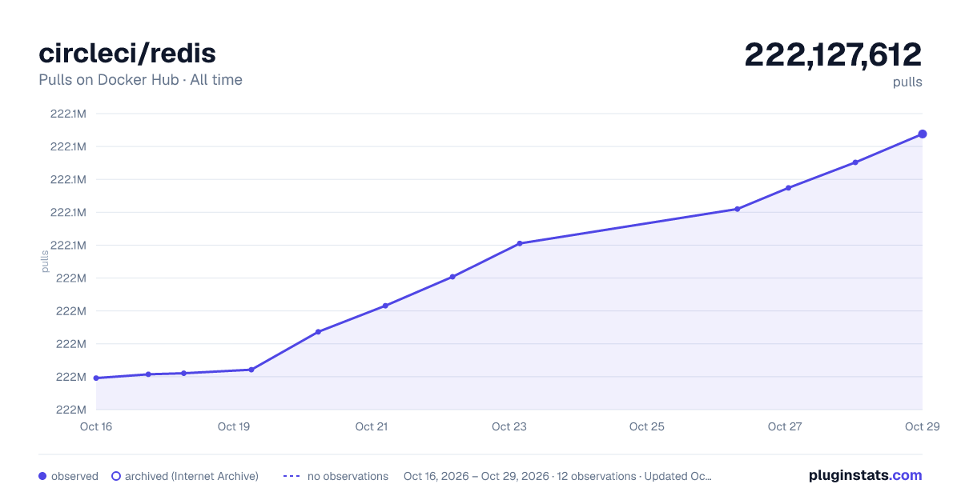Click the 'Oct 25' x-axis label

(647, 426)
